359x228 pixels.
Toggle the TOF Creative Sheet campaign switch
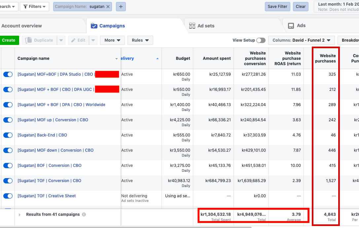pos(8,196)
